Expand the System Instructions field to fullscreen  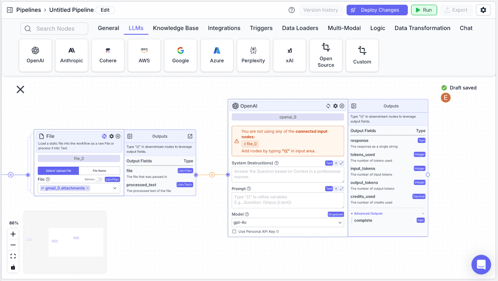click(x=341, y=163)
